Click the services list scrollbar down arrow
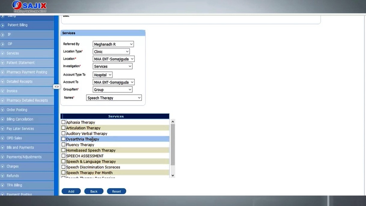The image size is (366, 206). coord(173,175)
